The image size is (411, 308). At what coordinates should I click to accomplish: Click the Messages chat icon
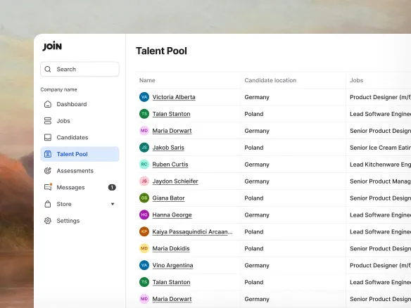(x=48, y=187)
